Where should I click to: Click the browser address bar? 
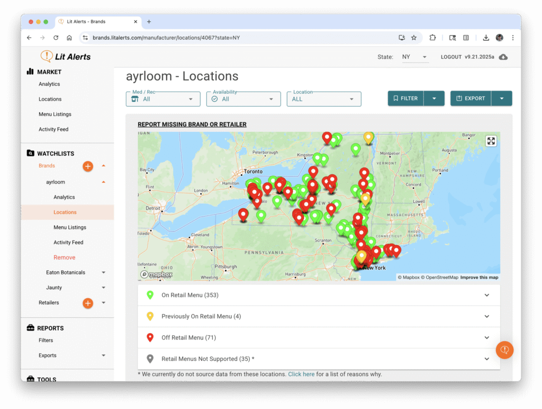[x=238, y=38]
